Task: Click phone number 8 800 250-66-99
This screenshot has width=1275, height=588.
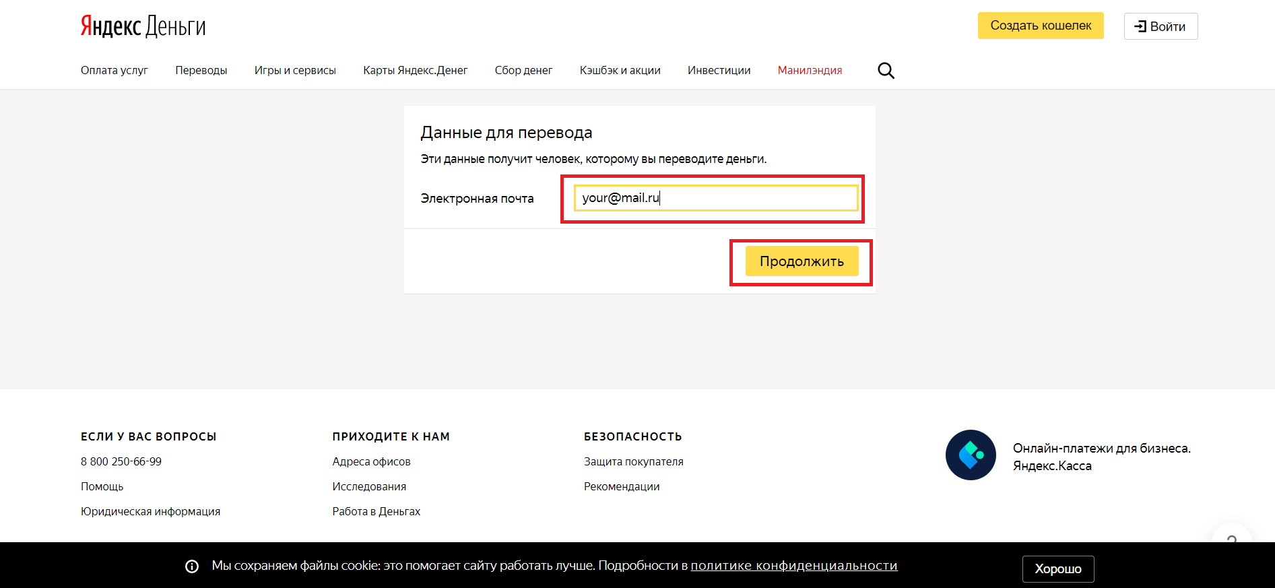Action: point(121,461)
